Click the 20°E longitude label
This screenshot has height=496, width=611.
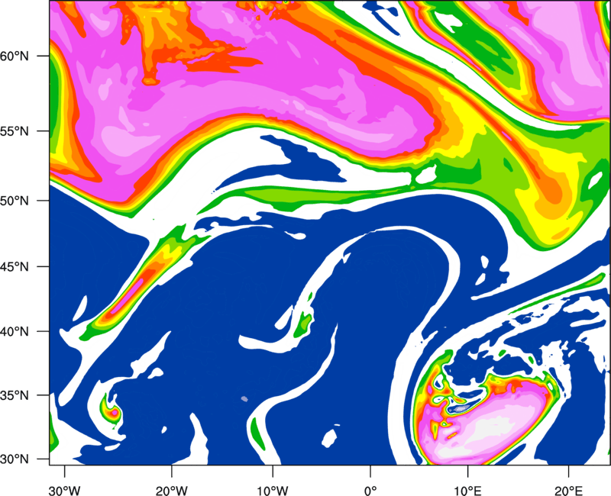pyautogui.click(x=568, y=491)
